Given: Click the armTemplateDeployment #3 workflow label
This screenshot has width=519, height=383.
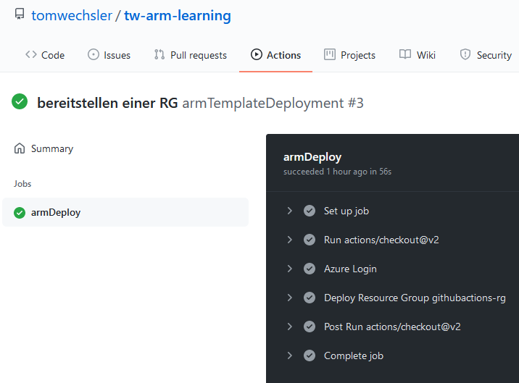Looking at the screenshot, I should click(273, 104).
